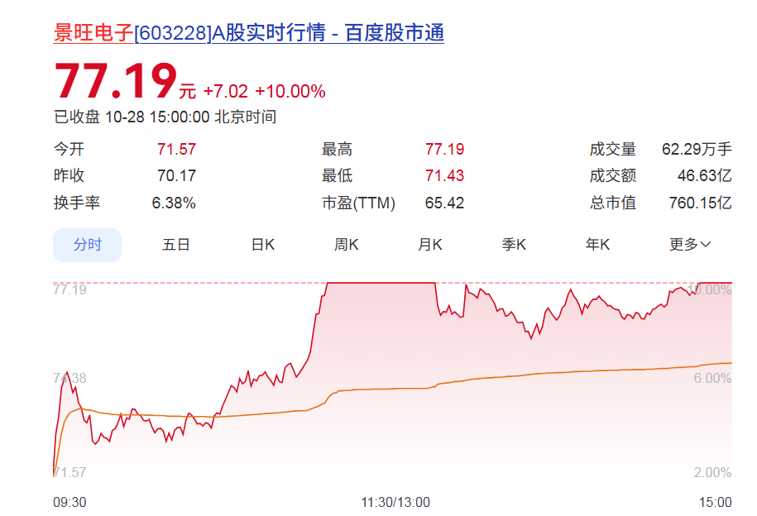Viewport: 757px width, 516px height.
Task: Click the 换手率 value 6.38%
Action: click(x=174, y=203)
